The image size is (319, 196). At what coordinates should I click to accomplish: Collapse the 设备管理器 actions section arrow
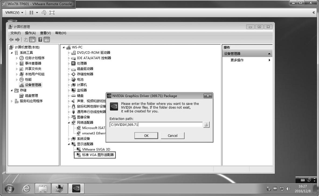[x=269, y=54]
